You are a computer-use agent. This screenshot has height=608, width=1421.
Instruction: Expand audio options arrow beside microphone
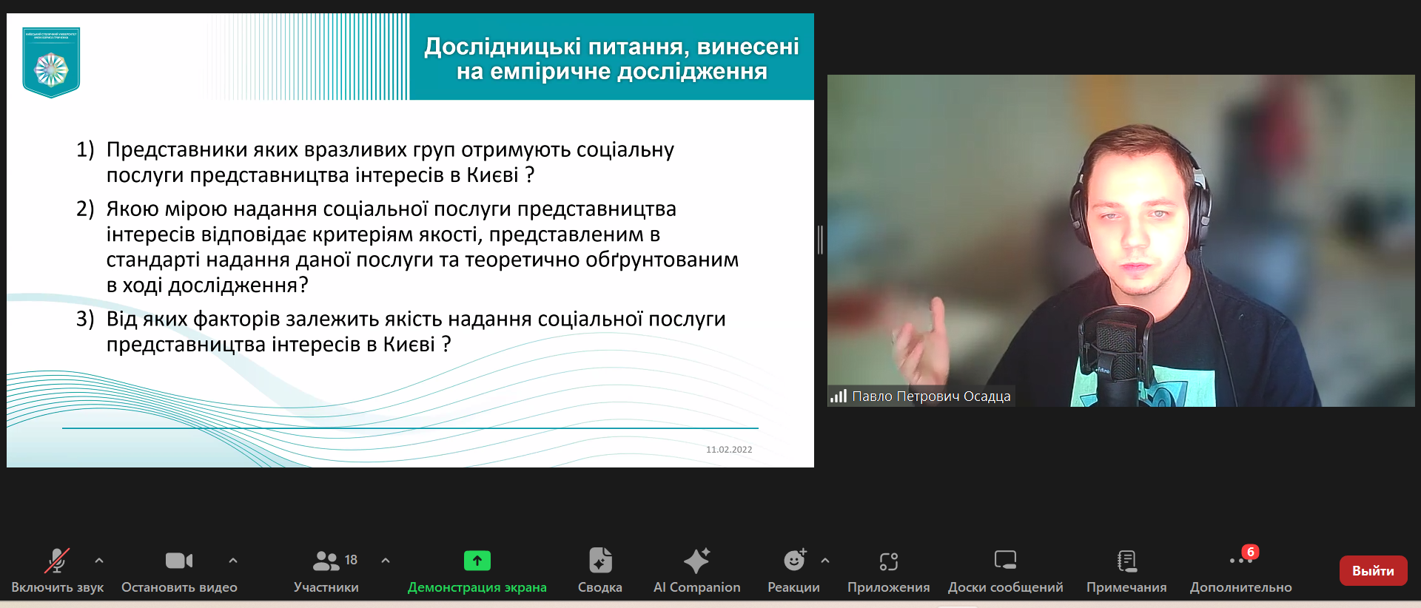point(99,561)
